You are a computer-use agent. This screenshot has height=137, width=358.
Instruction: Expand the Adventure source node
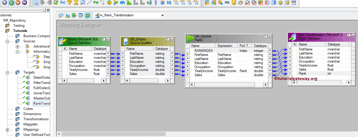pyautogui.click(x=17, y=47)
